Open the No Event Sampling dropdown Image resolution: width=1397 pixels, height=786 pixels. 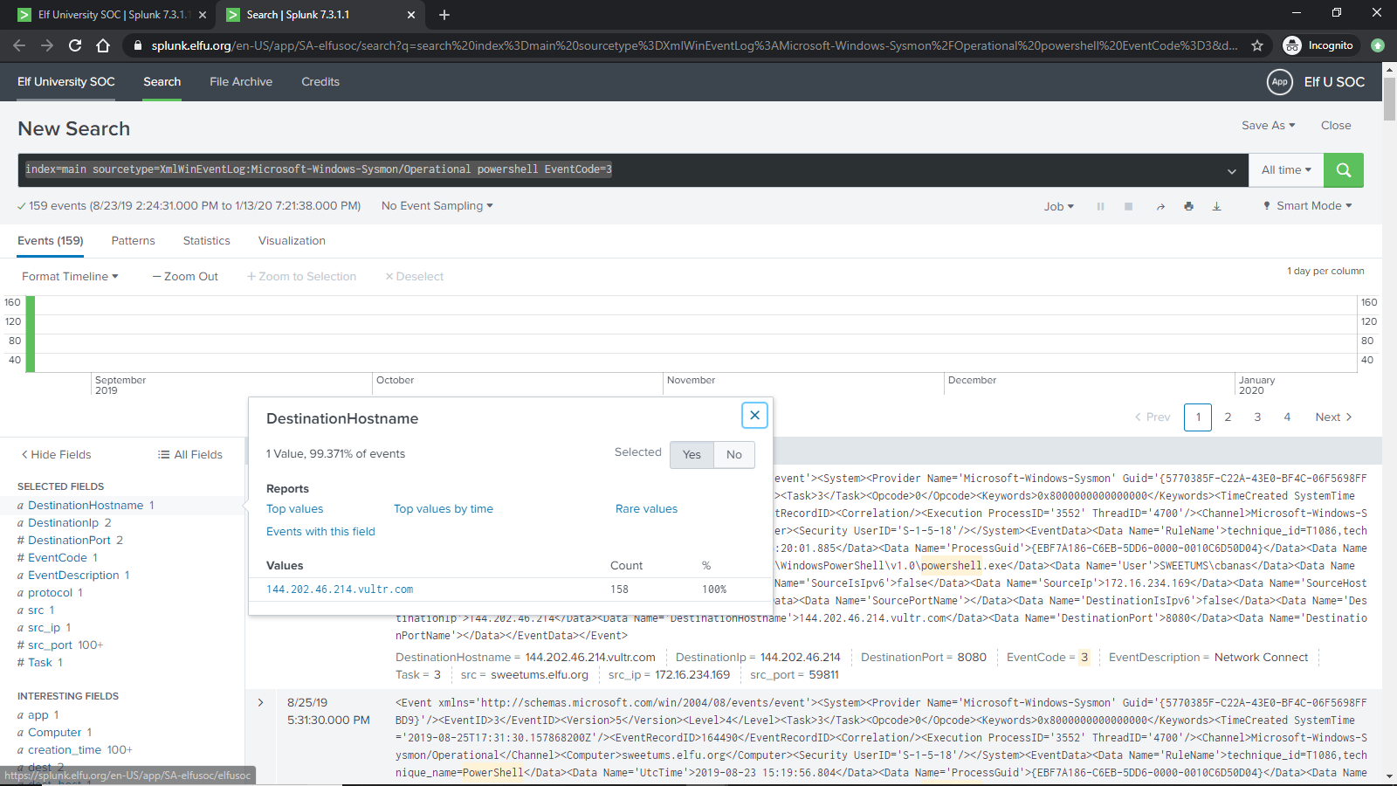click(437, 206)
